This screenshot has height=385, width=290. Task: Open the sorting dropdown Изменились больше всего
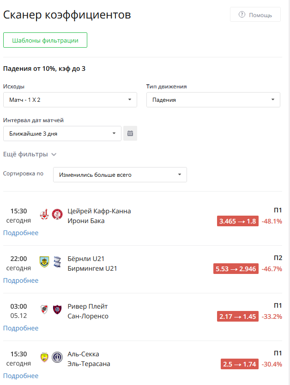tap(120, 174)
